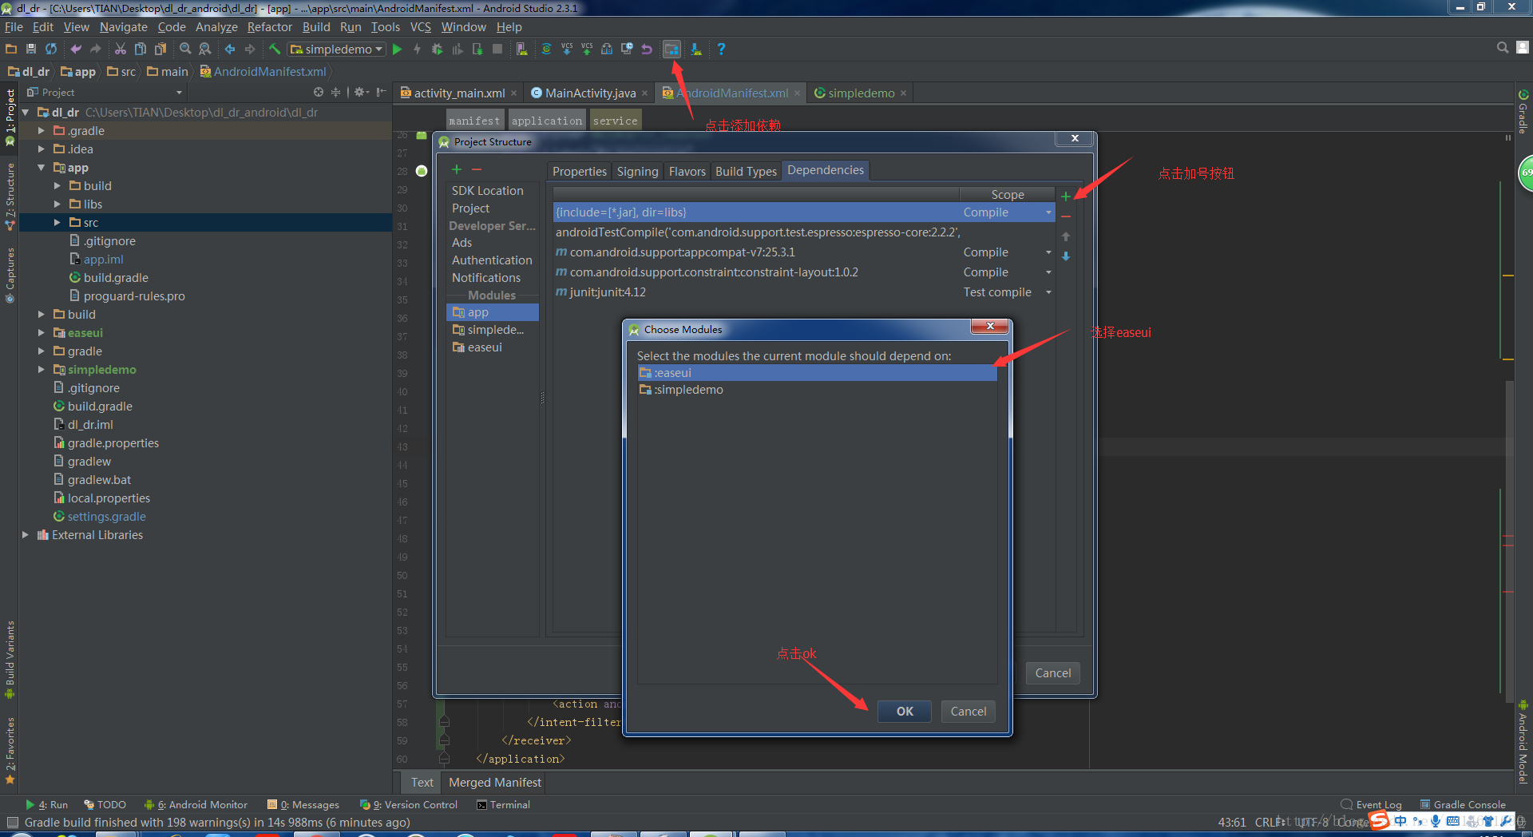Select SDK Location in Project Structure

[488, 191]
